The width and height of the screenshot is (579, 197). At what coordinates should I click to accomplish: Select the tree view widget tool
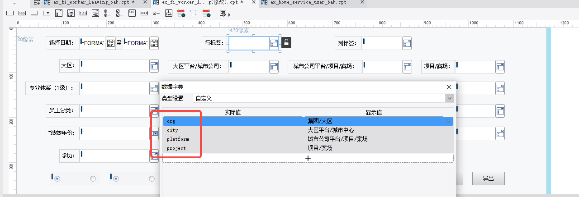tap(168, 13)
